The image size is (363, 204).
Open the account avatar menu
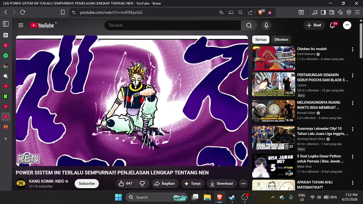pos(347,25)
